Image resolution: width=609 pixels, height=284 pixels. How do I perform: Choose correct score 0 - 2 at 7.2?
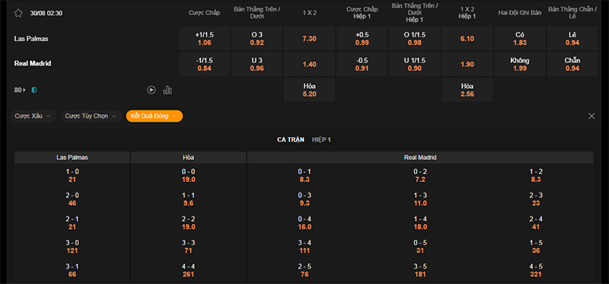click(x=420, y=176)
